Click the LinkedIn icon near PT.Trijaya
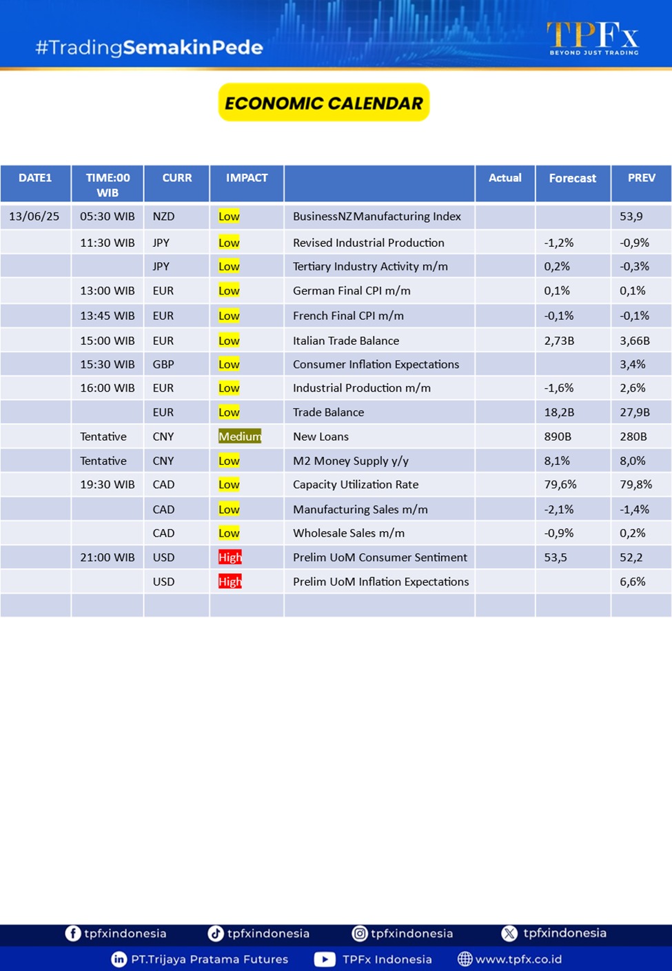 119,959
